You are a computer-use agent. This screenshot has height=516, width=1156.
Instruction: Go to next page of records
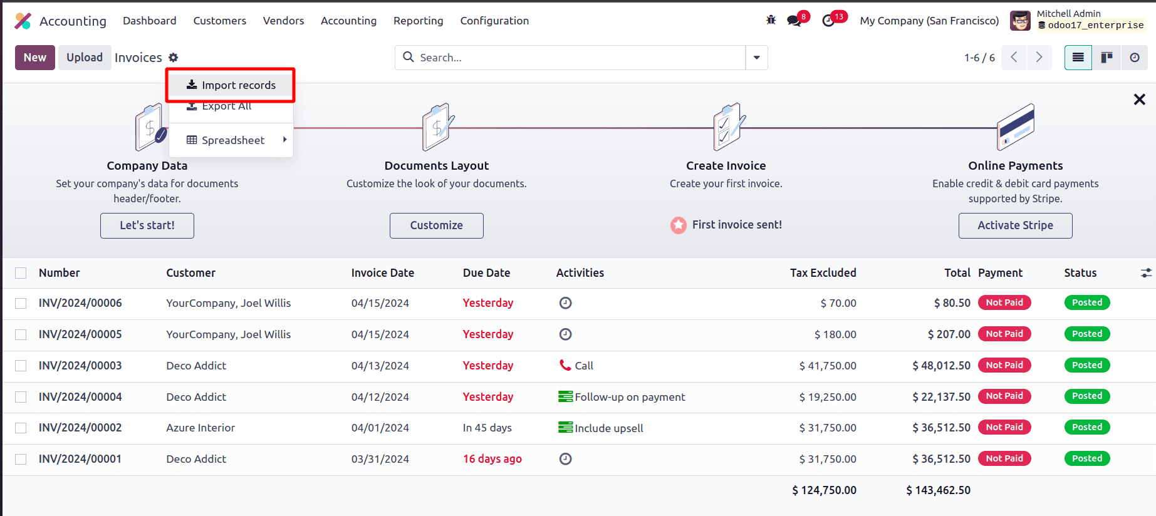[1039, 58]
